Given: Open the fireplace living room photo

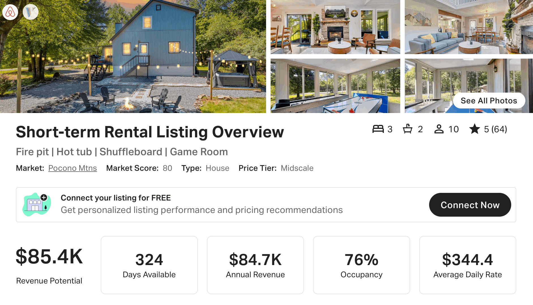Looking at the screenshot, I should [335, 27].
